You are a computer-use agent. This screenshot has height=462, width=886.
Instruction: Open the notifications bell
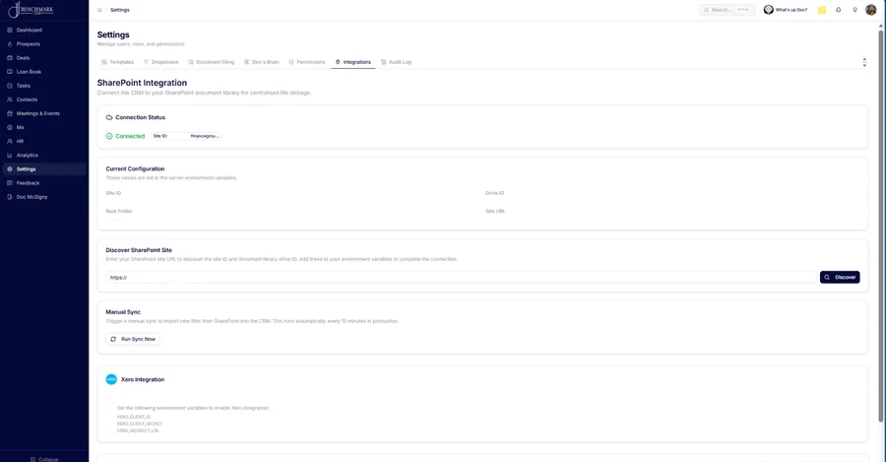[838, 10]
